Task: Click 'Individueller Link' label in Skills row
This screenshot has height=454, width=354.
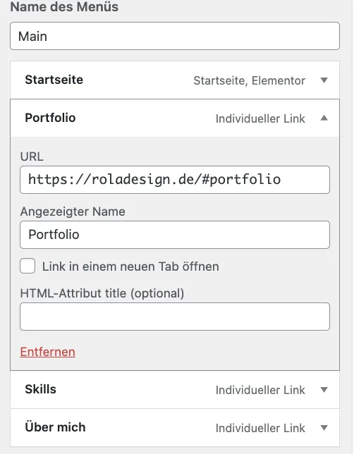Action: point(260,390)
